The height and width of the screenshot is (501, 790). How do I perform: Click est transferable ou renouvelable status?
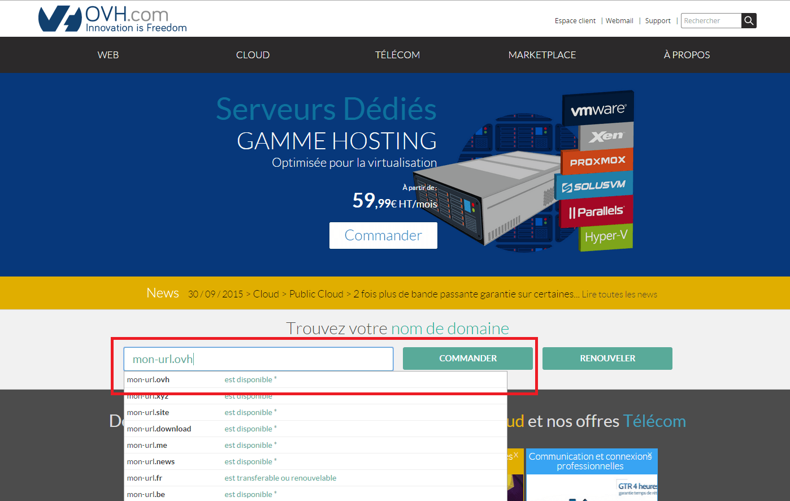pos(280,478)
